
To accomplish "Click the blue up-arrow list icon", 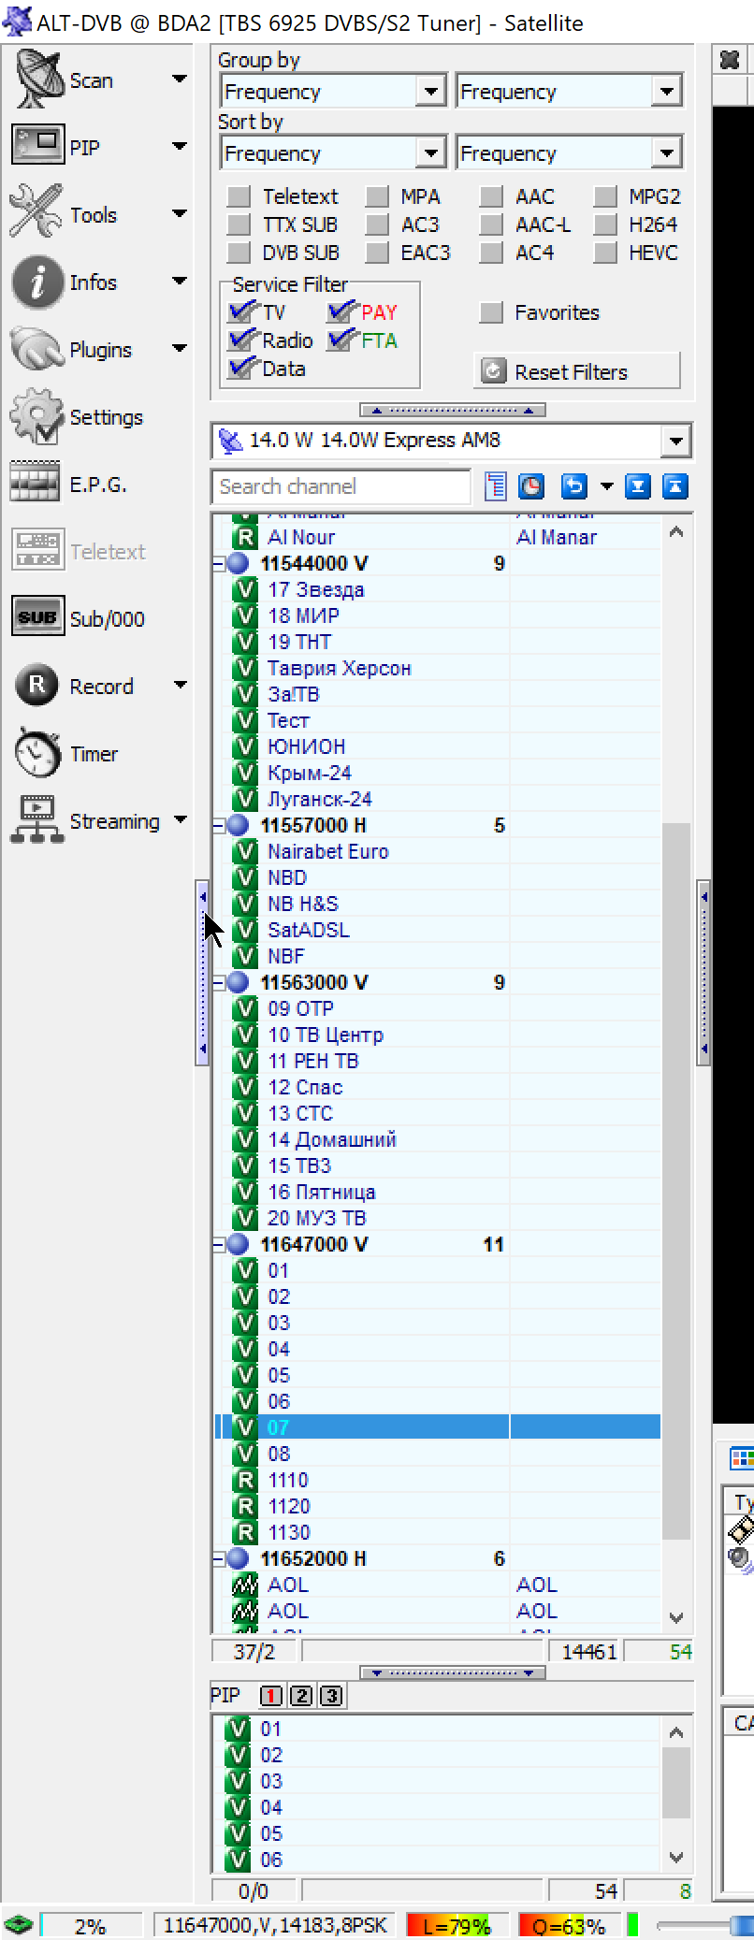I will [x=675, y=486].
